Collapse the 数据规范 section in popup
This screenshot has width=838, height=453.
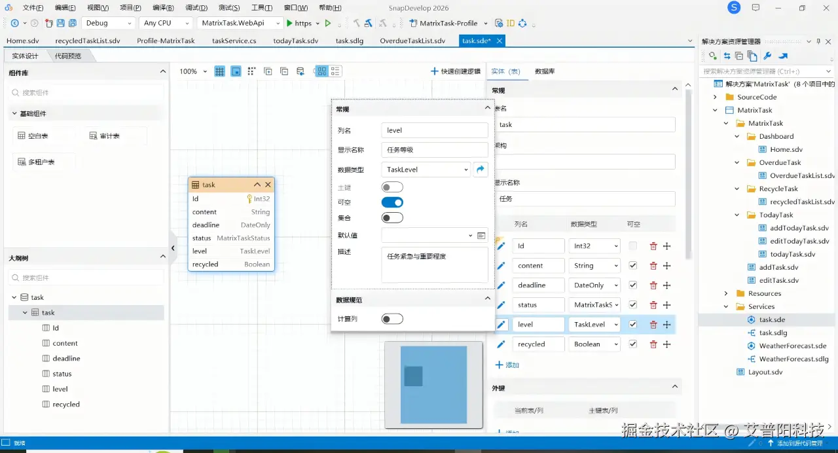pos(487,299)
